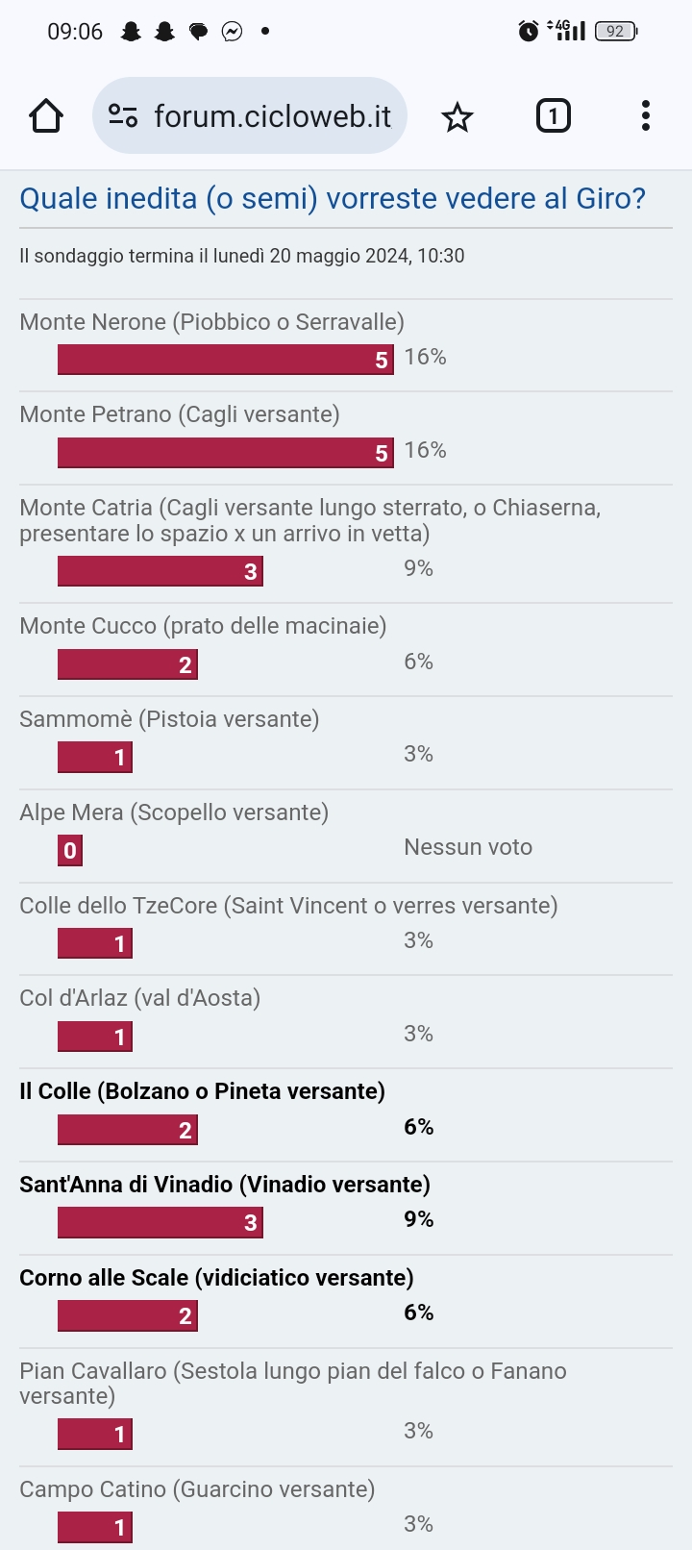The width and height of the screenshot is (692, 1550).
Task: Select Sant'Anna di Vinadio option text
Action: 225,1185
